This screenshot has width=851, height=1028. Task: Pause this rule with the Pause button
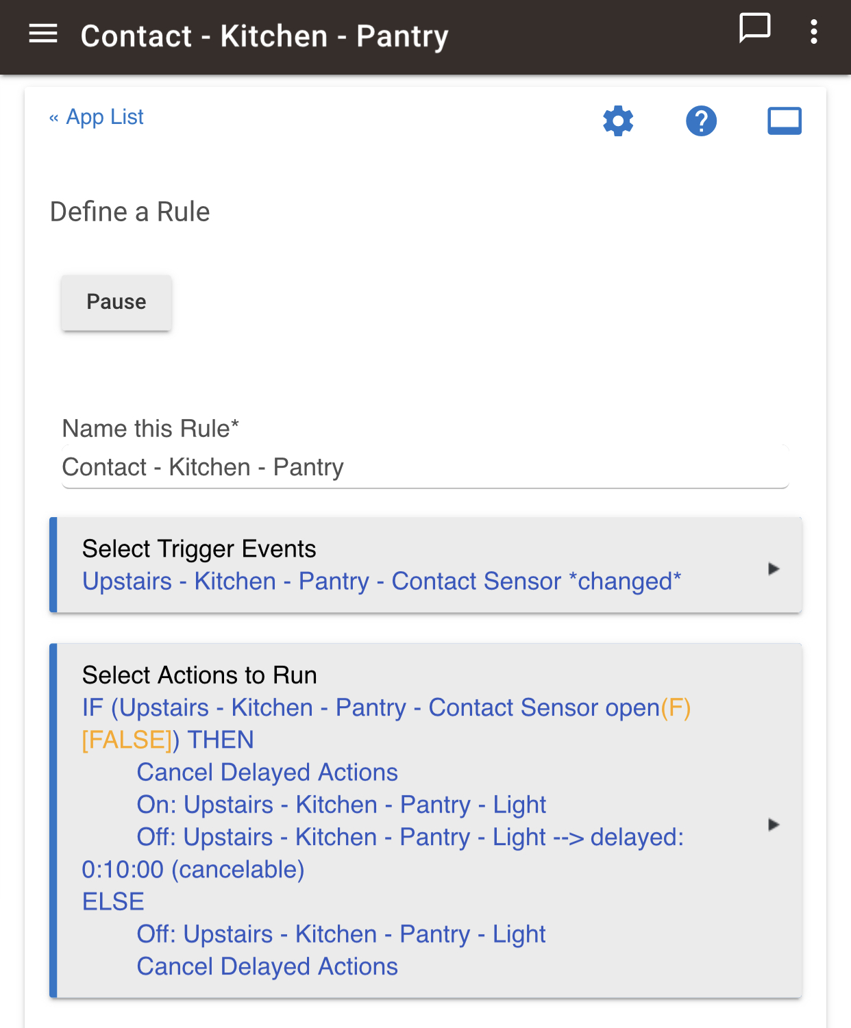tap(116, 302)
